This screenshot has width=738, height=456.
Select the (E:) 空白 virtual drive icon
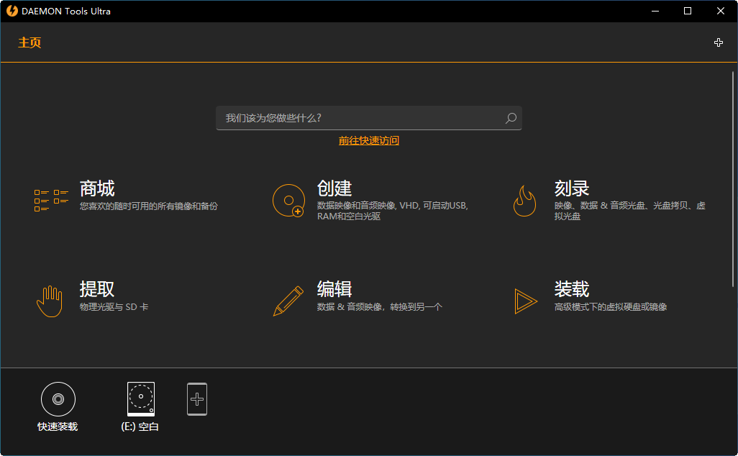tap(141, 399)
